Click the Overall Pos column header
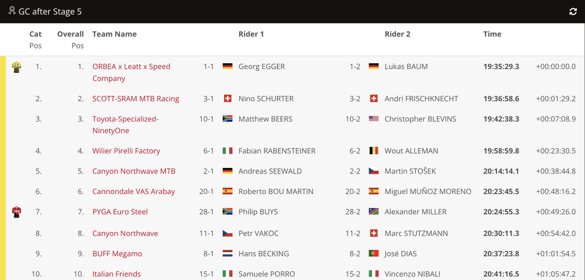The width and height of the screenshot is (585, 280). pos(71,40)
